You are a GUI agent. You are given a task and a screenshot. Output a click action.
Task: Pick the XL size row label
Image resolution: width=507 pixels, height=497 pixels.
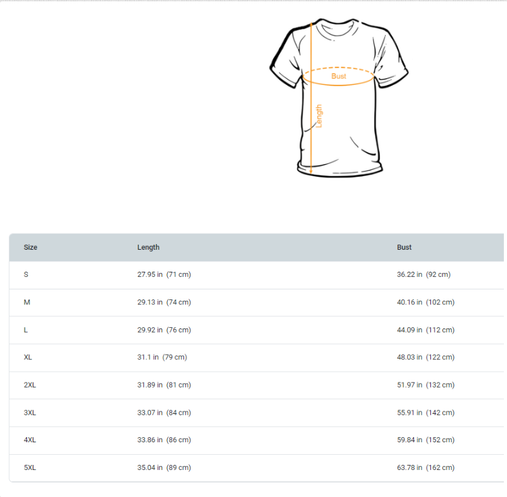tap(28, 357)
